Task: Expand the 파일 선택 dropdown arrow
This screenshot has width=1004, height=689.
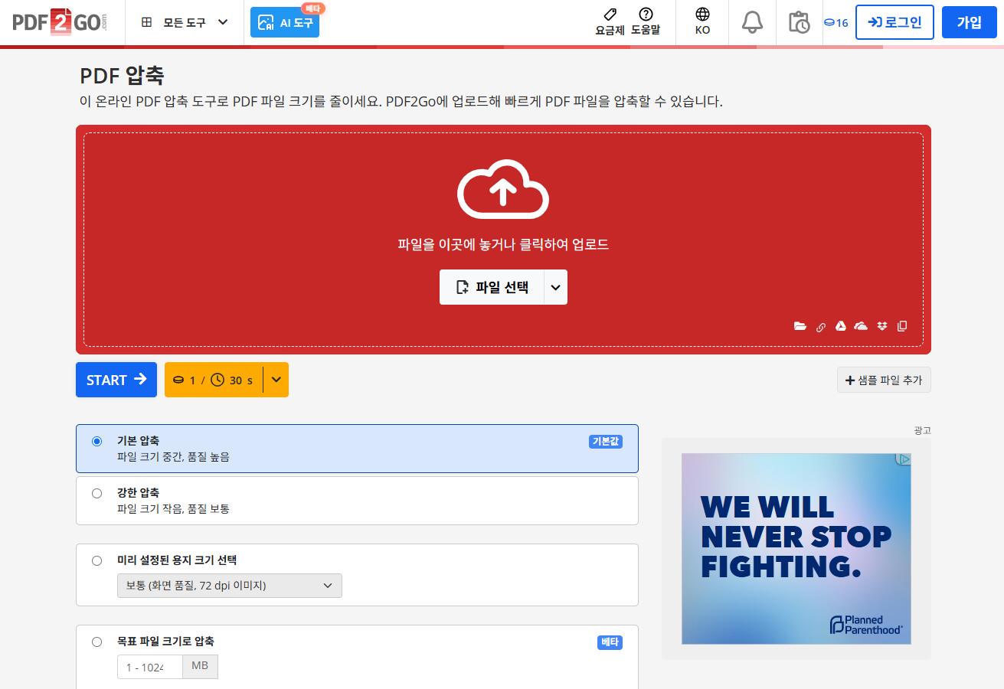Action: (x=555, y=287)
